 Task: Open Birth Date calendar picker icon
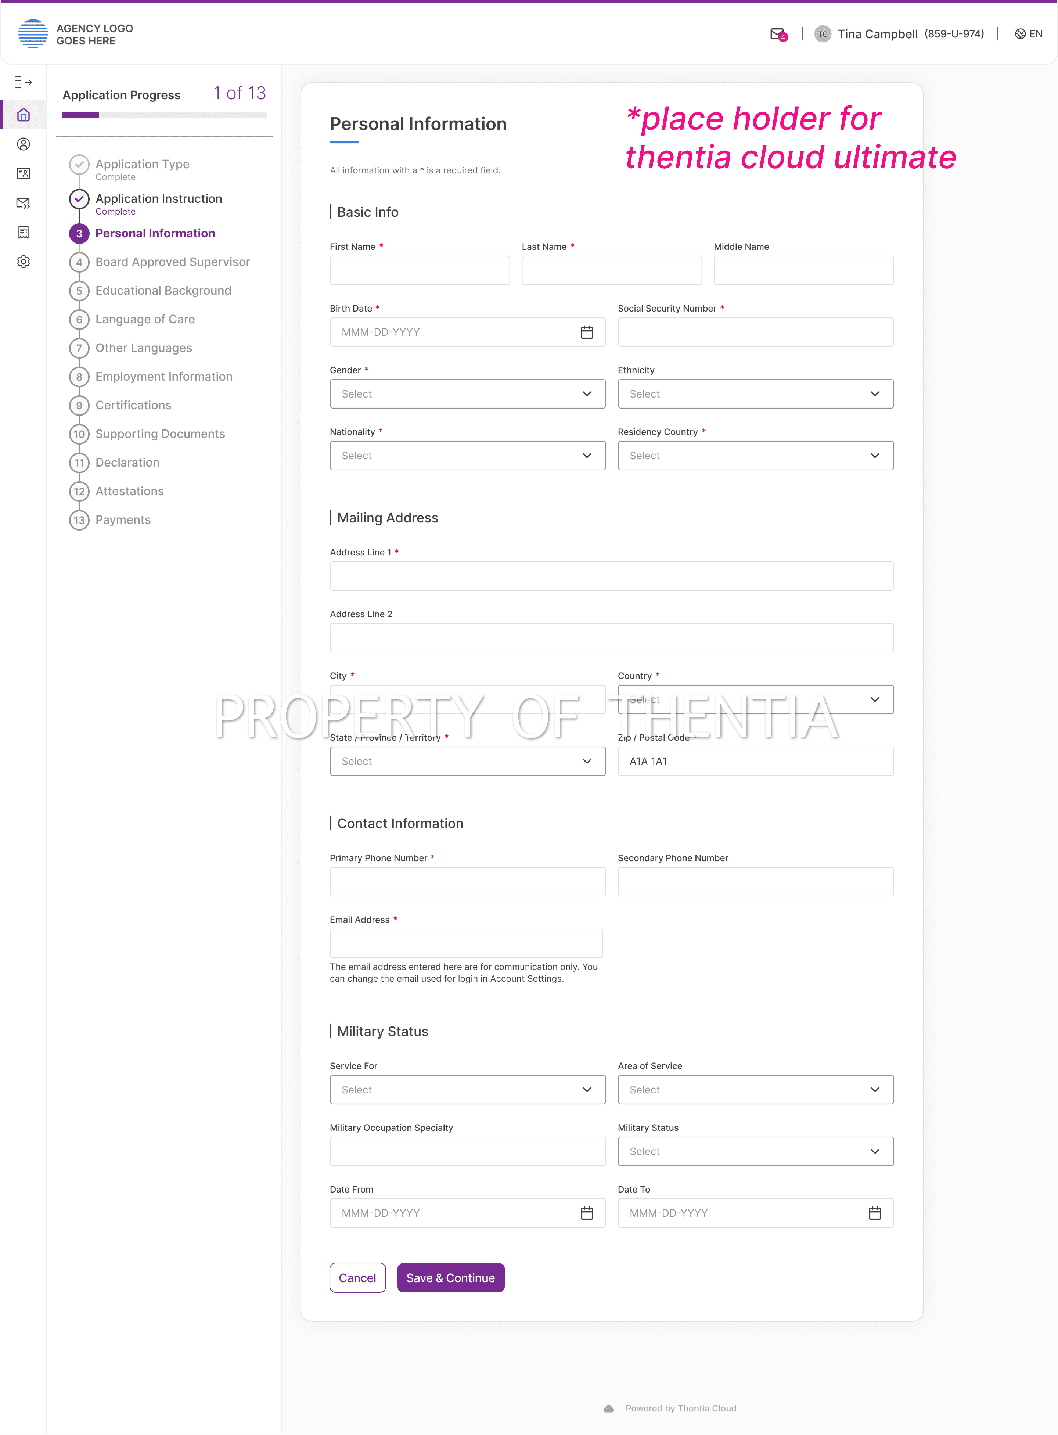click(x=587, y=332)
